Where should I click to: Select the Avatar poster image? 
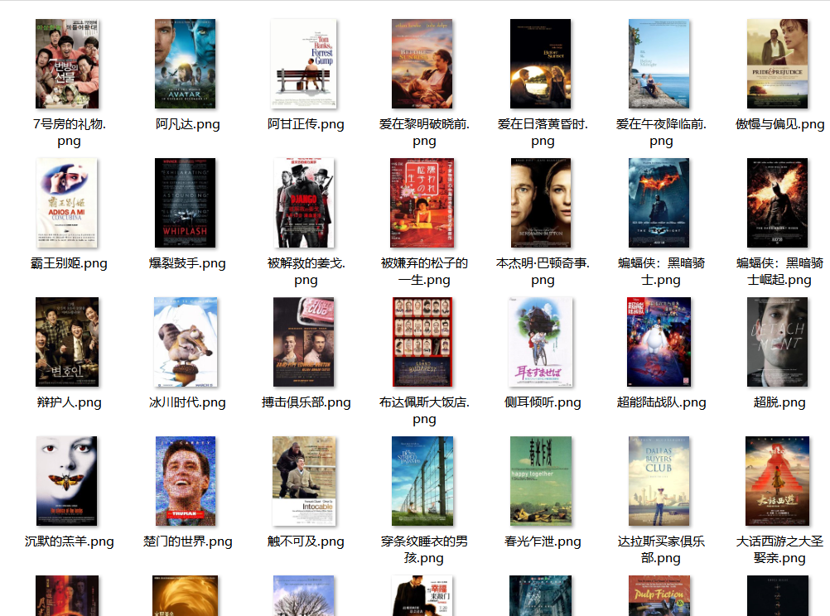[x=186, y=64]
